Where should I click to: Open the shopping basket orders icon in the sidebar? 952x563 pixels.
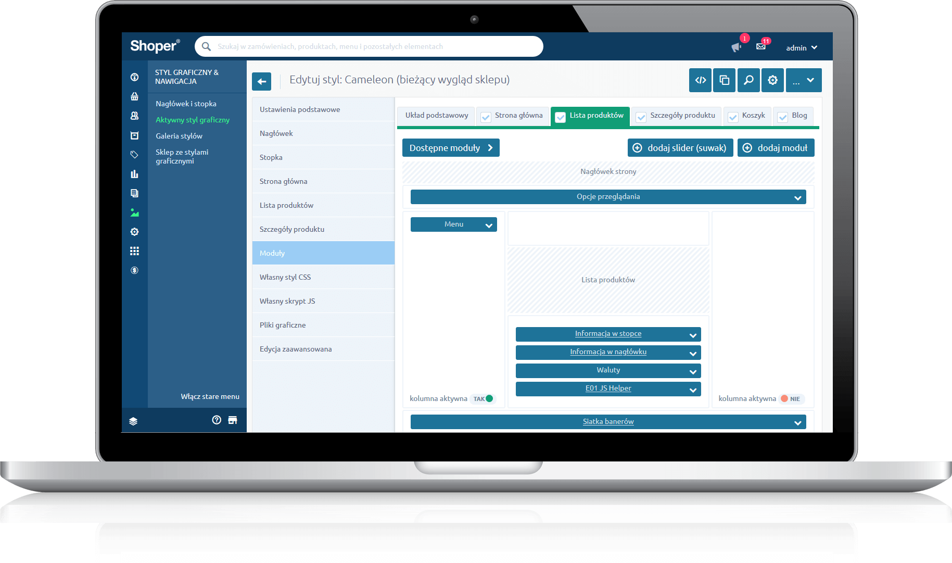(134, 96)
